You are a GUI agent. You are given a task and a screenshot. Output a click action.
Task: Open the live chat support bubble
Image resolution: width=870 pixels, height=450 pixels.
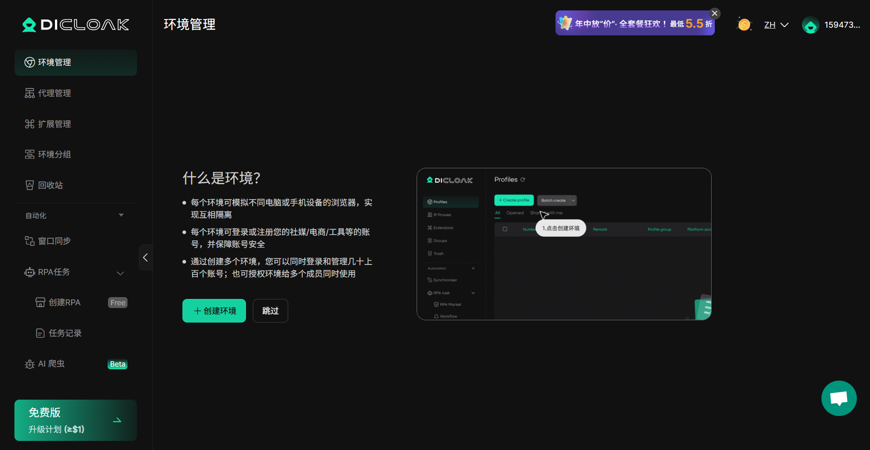839,398
